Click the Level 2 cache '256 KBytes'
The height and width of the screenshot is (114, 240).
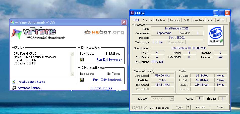coord(202,85)
